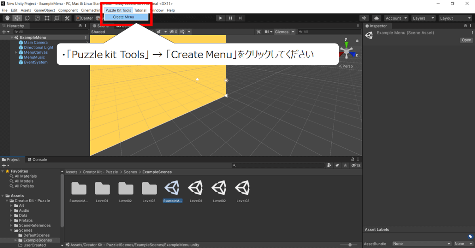Click the Play button
The image size is (475, 248).
pos(220,18)
